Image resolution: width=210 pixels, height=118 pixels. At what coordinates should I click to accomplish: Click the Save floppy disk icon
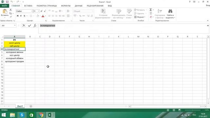click(7, 2)
